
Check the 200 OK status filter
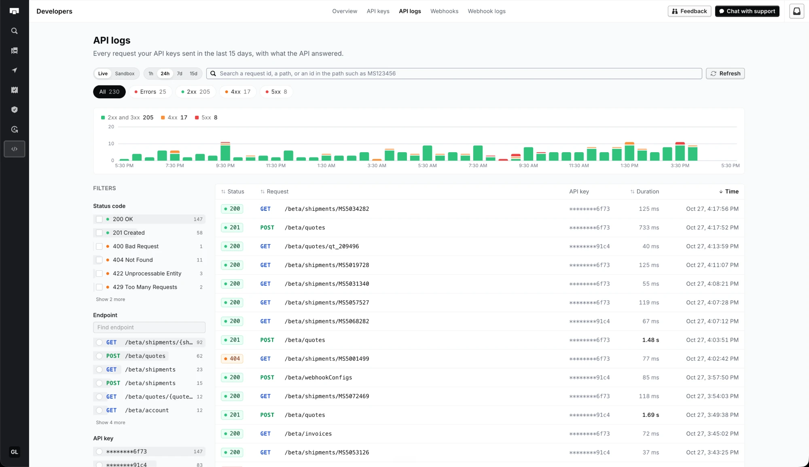99,219
